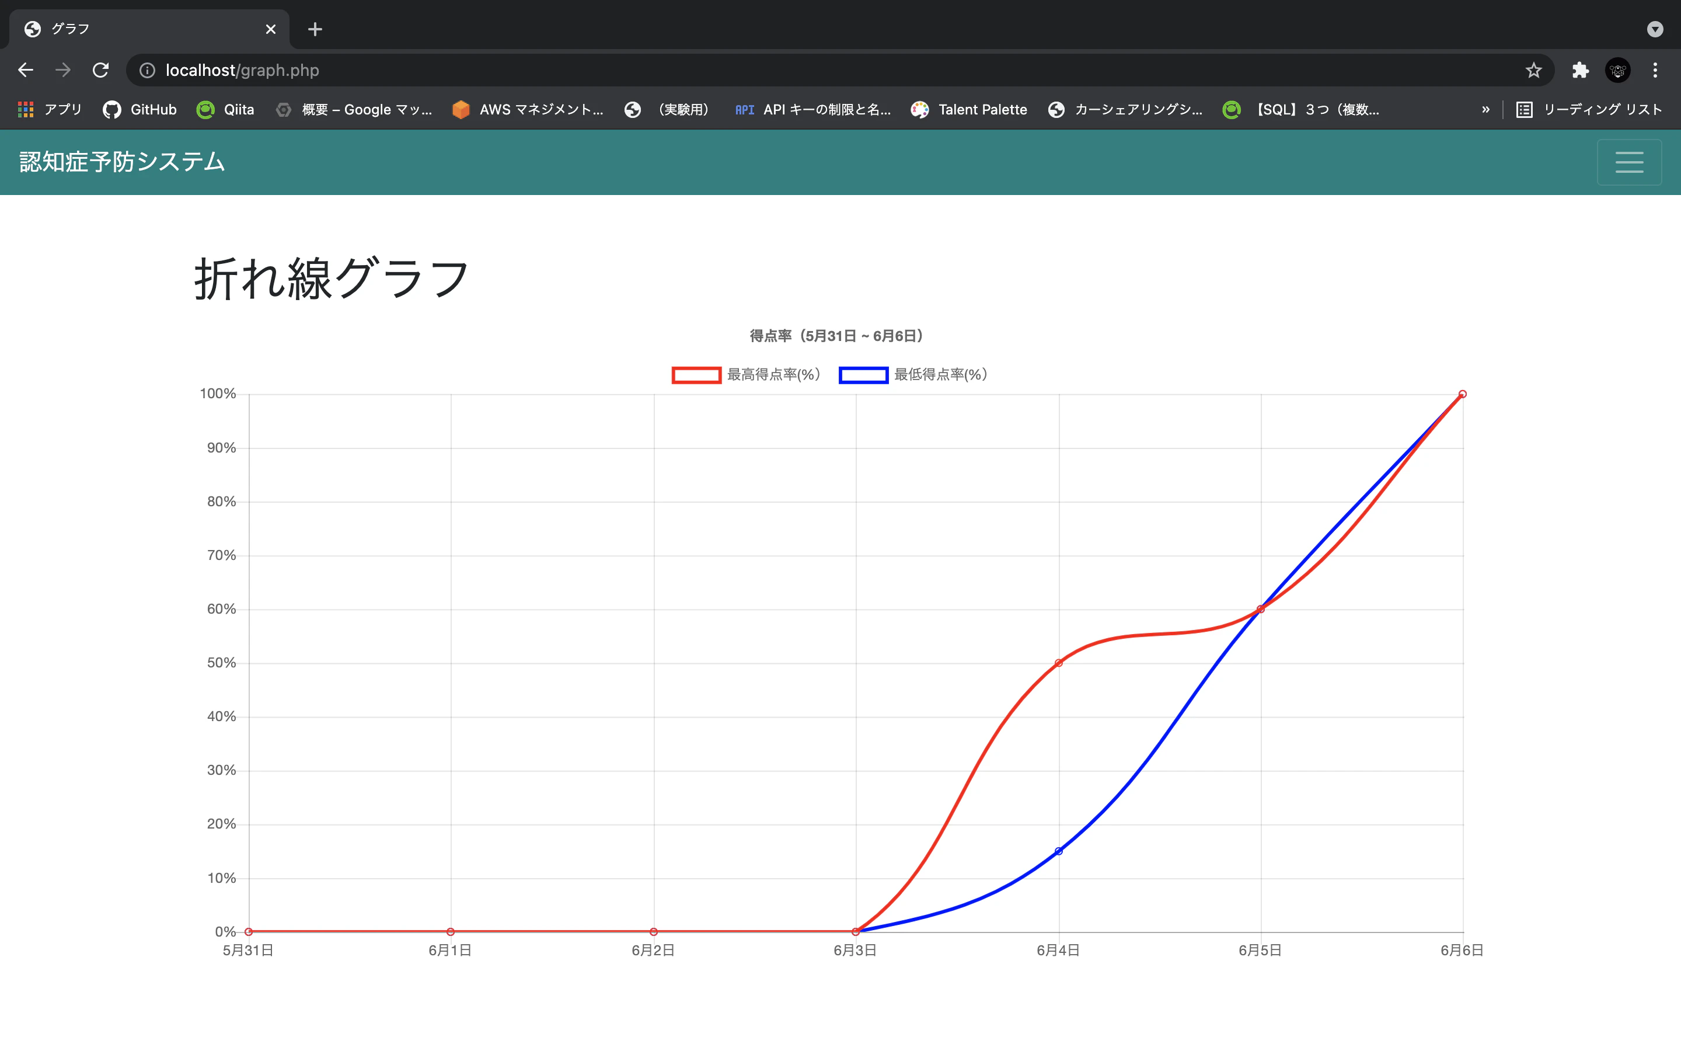This screenshot has height=1051, width=1681.
Task: Bookmark this page with the star icon
Action: (1534, 70)
